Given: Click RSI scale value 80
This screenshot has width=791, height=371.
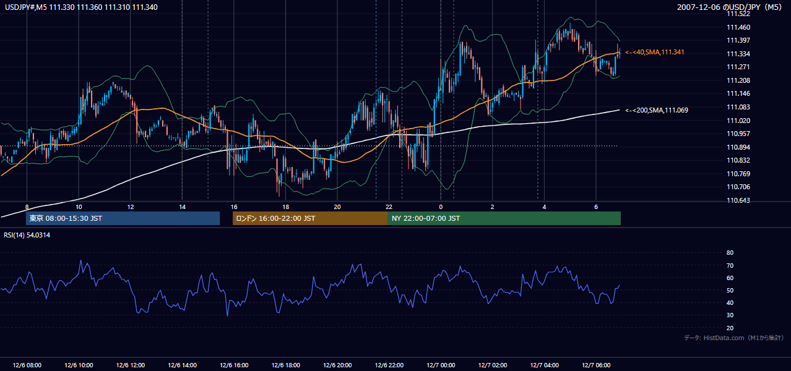Looking at the screenshot, I should [730, 253].
